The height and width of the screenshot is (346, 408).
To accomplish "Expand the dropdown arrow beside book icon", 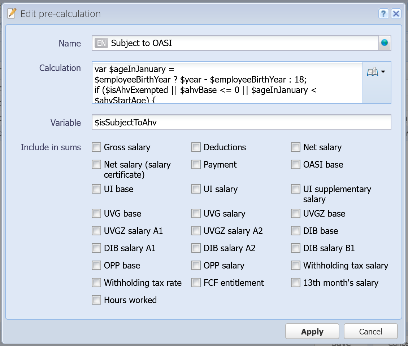I will [383, 72].
